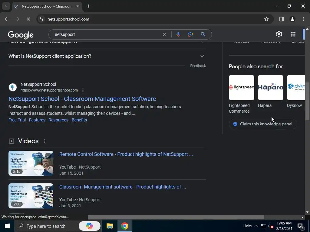Viewport: 310px width, 232px height.
Task: Stop loading the page
Action: click(x=28, y=19)
